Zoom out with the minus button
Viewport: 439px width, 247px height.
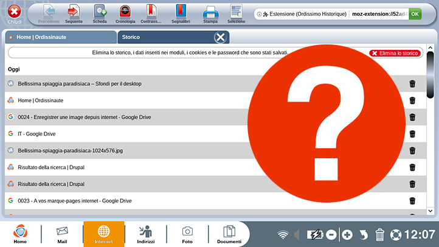[x=331, y=235]
